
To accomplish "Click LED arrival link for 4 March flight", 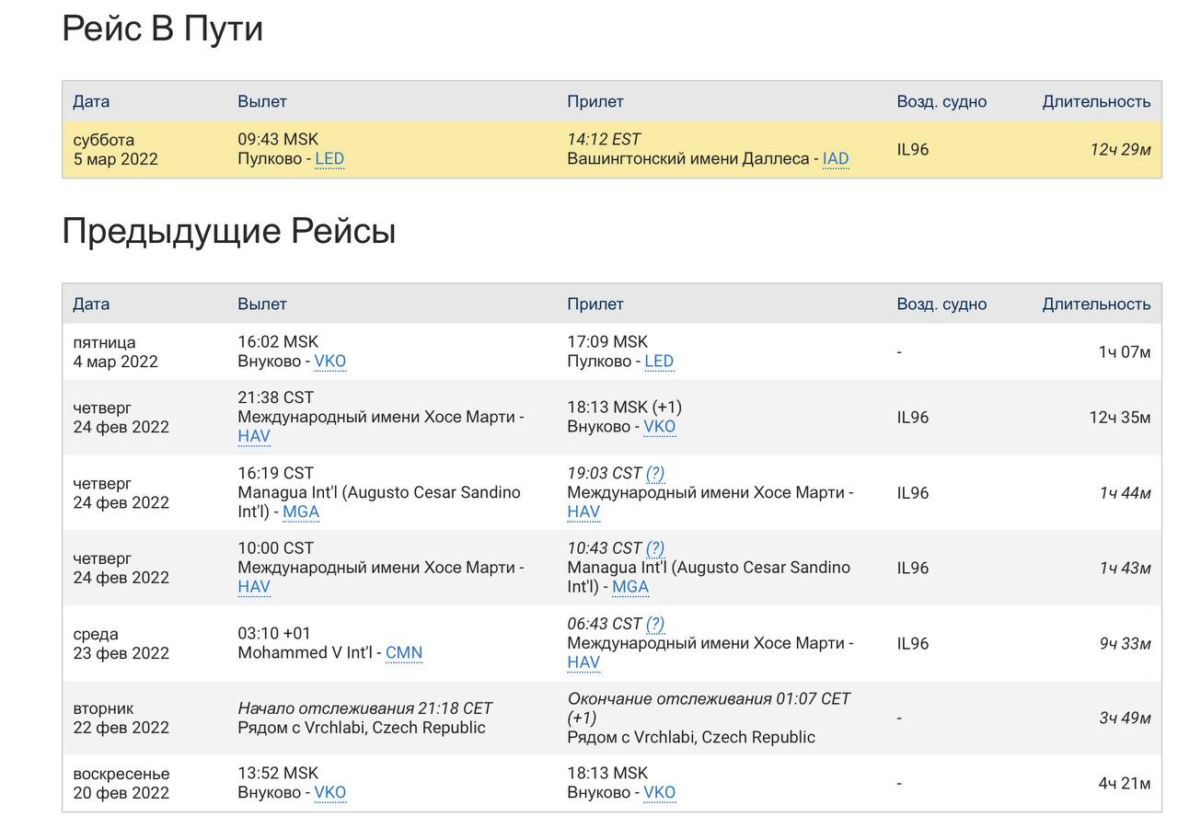I will tap(658, 362).
